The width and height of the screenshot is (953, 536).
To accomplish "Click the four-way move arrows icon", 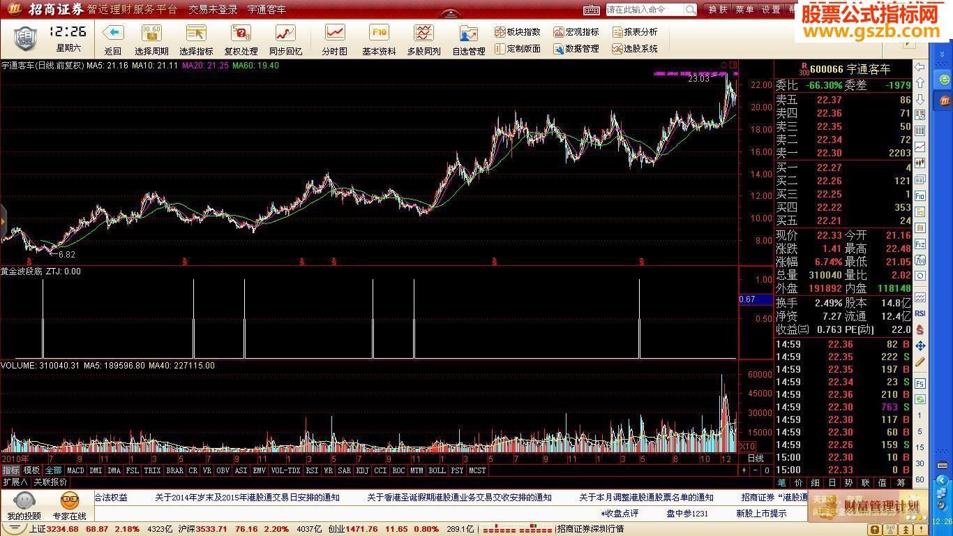I will point(920,346).
